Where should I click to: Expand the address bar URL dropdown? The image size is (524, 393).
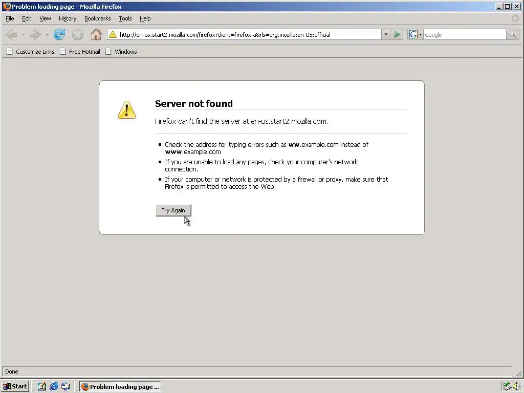[386, 34]
